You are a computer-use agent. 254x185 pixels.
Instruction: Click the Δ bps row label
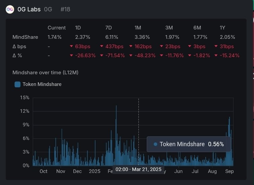(x=19, y=47)
